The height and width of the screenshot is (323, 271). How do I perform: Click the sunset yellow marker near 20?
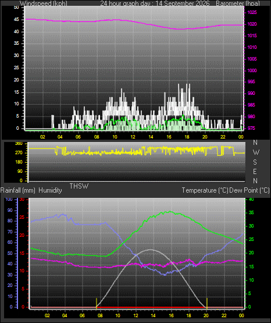[207, 303]
